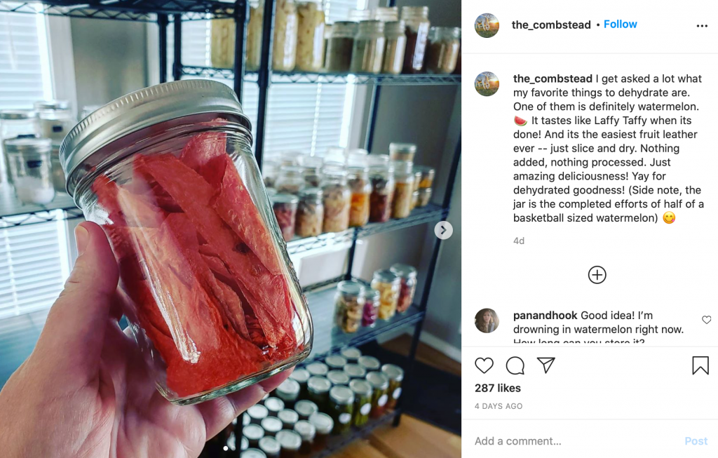Visit panandhook's profile via username
Image resolution: width=718 pixels, height=458 pixels.
point(546,316)
